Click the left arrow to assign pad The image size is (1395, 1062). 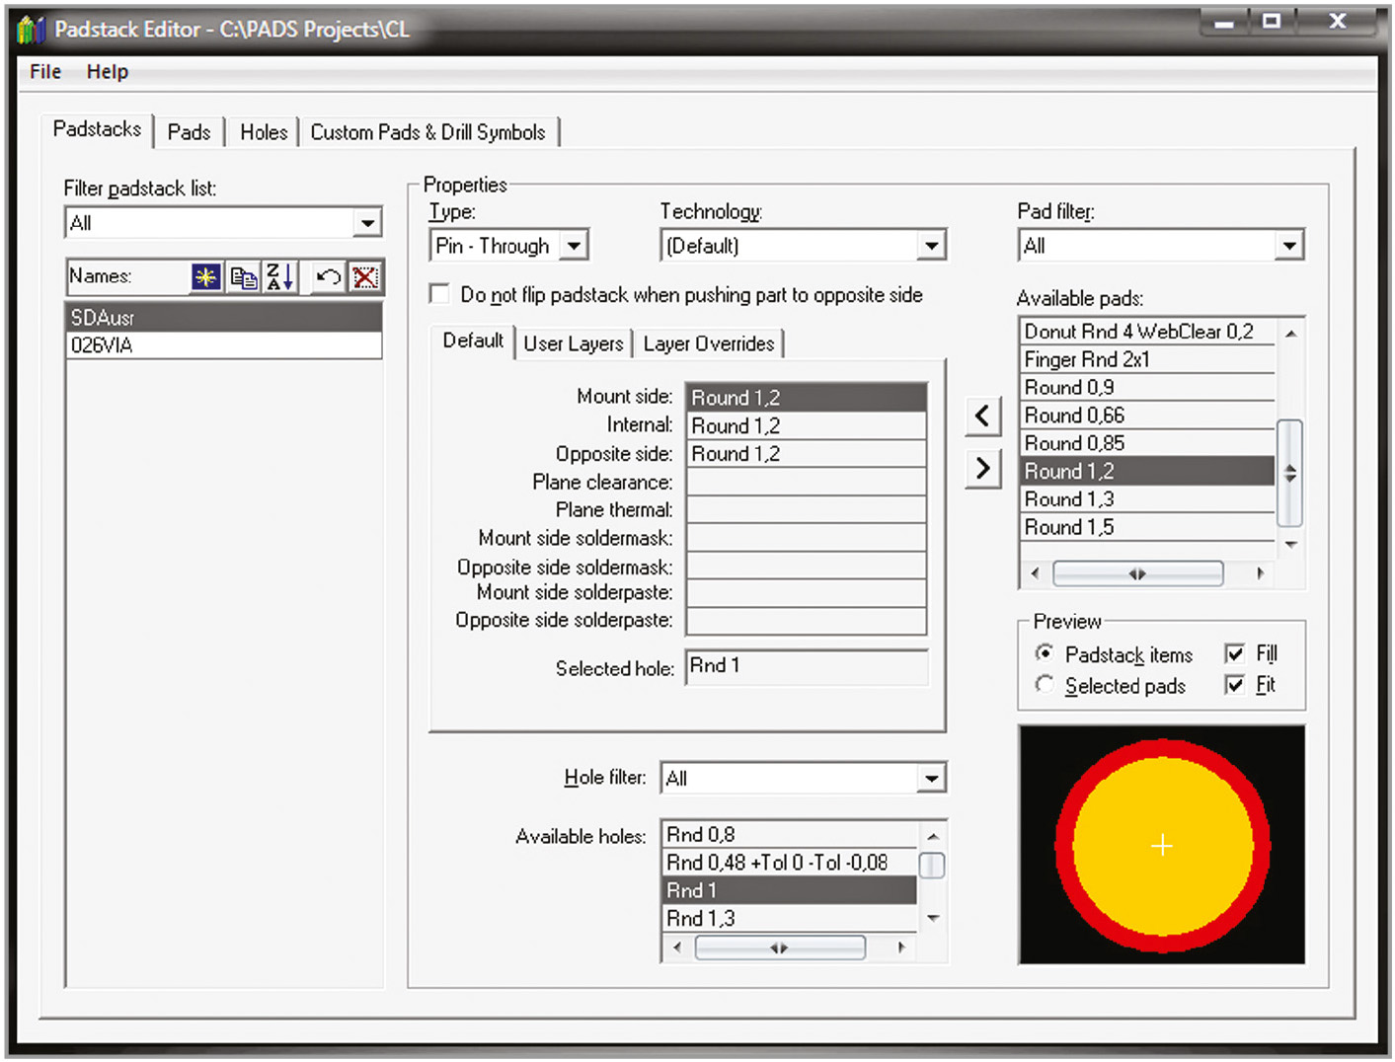(982, 416)
